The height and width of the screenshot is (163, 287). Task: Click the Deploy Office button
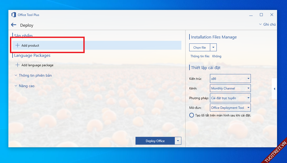pyautogui.click(x=155, y=141)
